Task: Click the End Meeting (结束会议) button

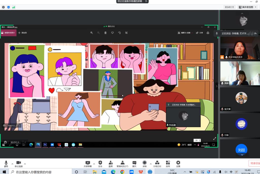Action: (254, 163)
